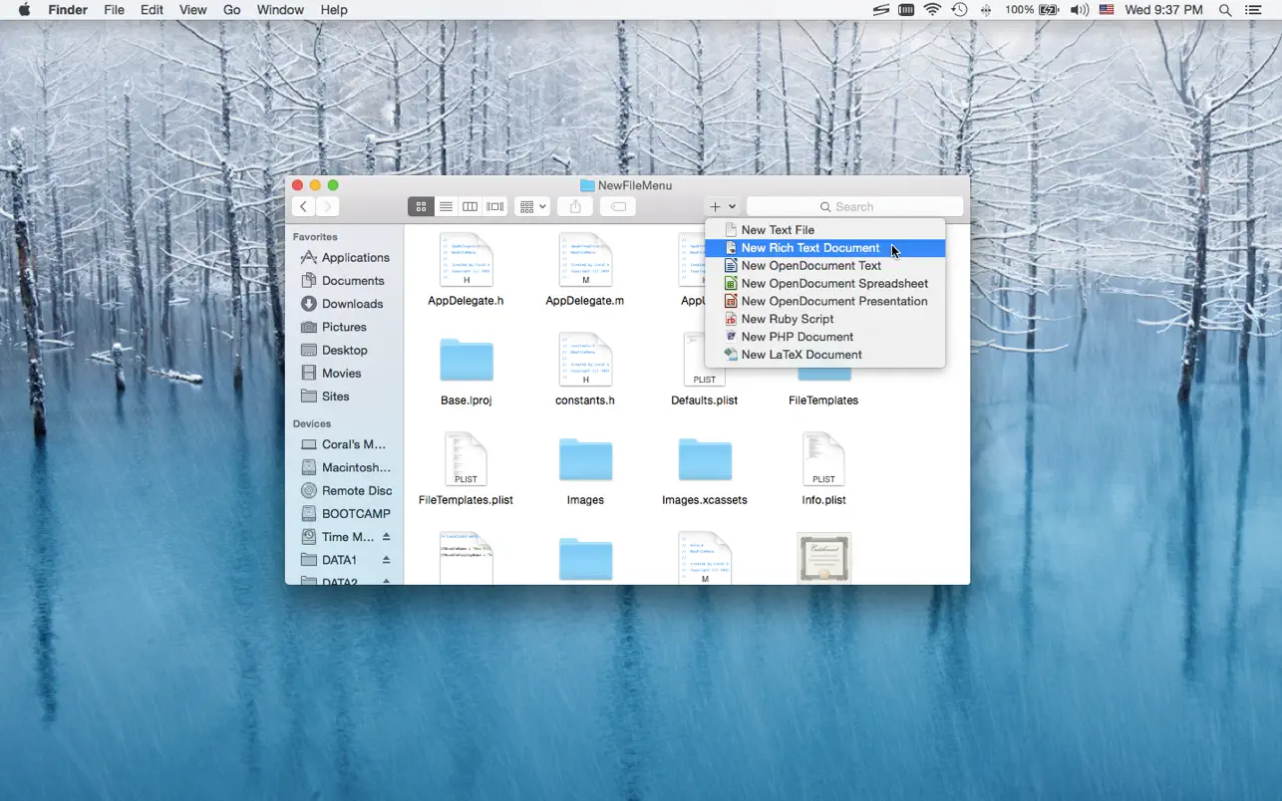Click the Edit Tags toolbar button
The height and width of the screenshot is (801, 1282).
point(618,206)
